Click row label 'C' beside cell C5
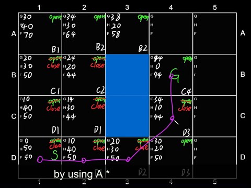This screenshot has width=251, height=188. pos(243,115)
